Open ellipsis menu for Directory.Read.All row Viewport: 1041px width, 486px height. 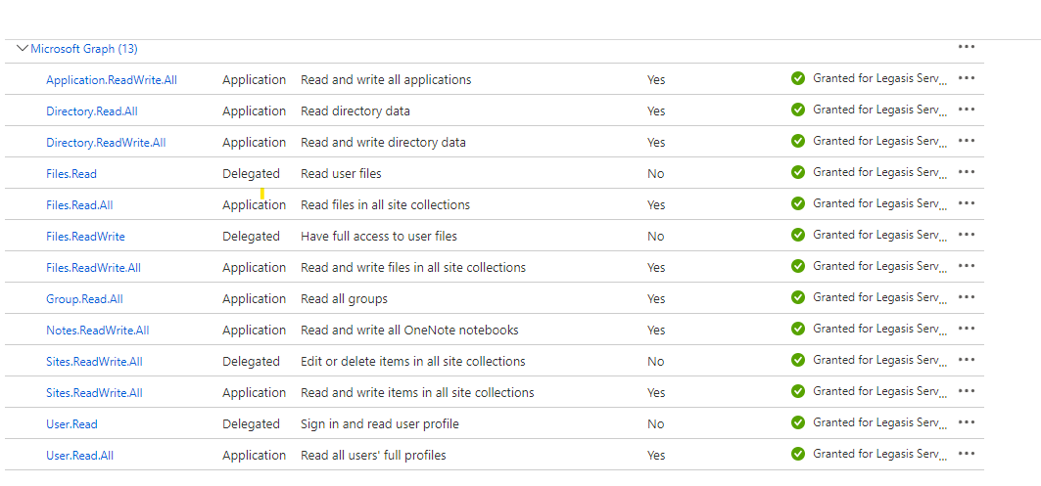coord(967,110)
